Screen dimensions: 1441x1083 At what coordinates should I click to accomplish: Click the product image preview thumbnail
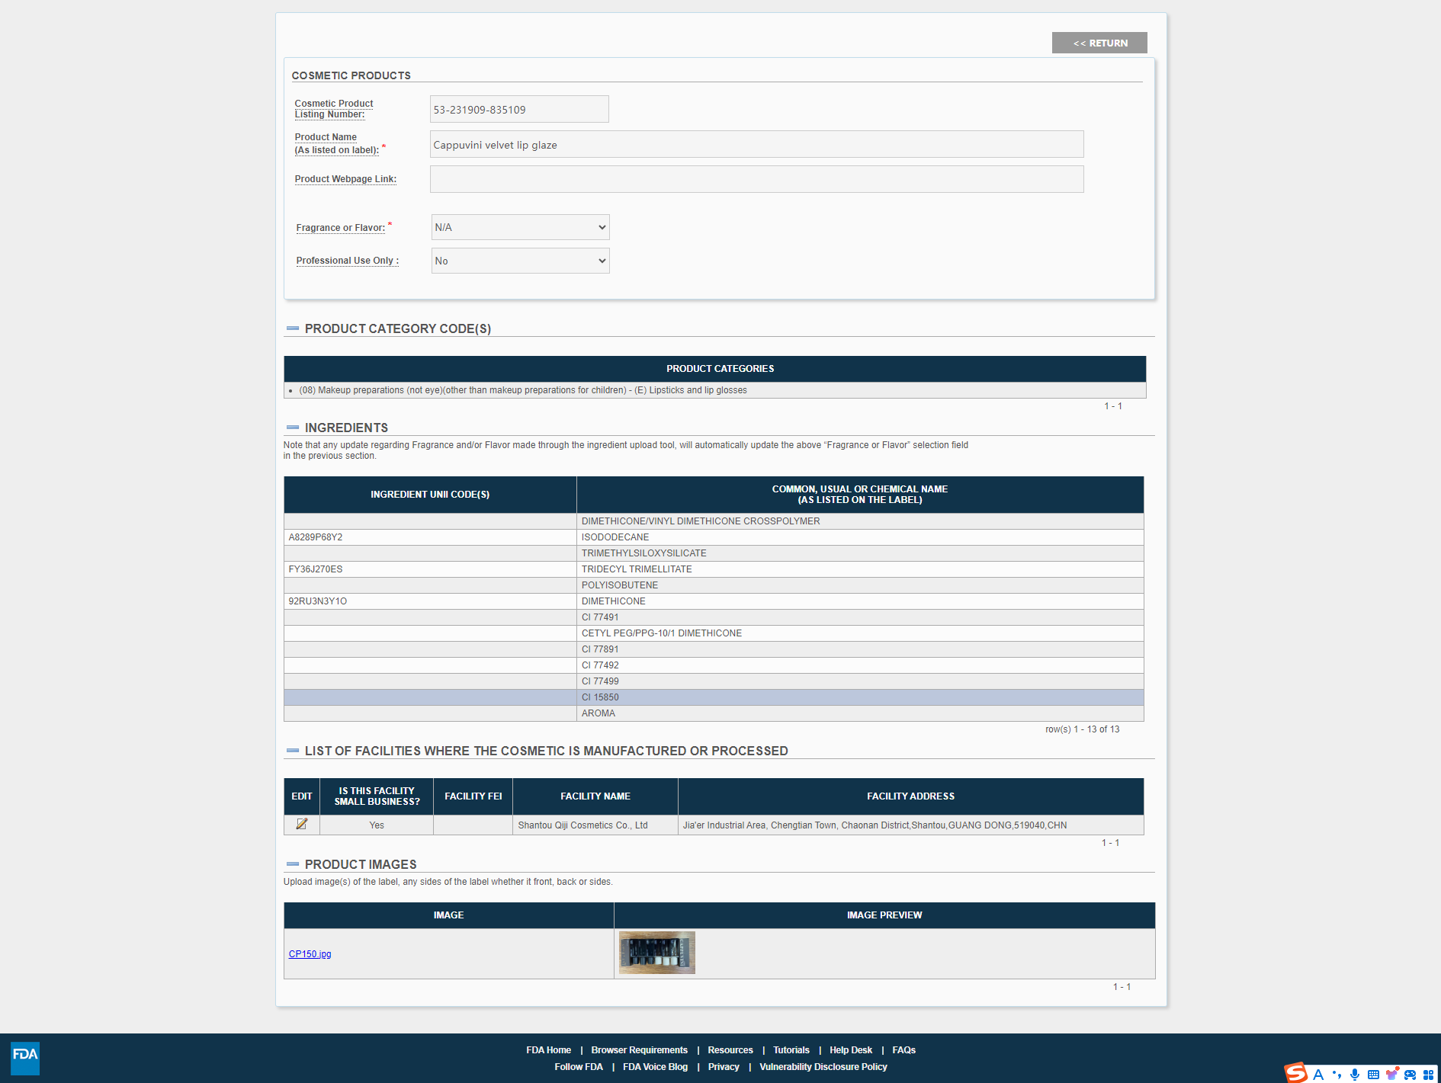657,953
